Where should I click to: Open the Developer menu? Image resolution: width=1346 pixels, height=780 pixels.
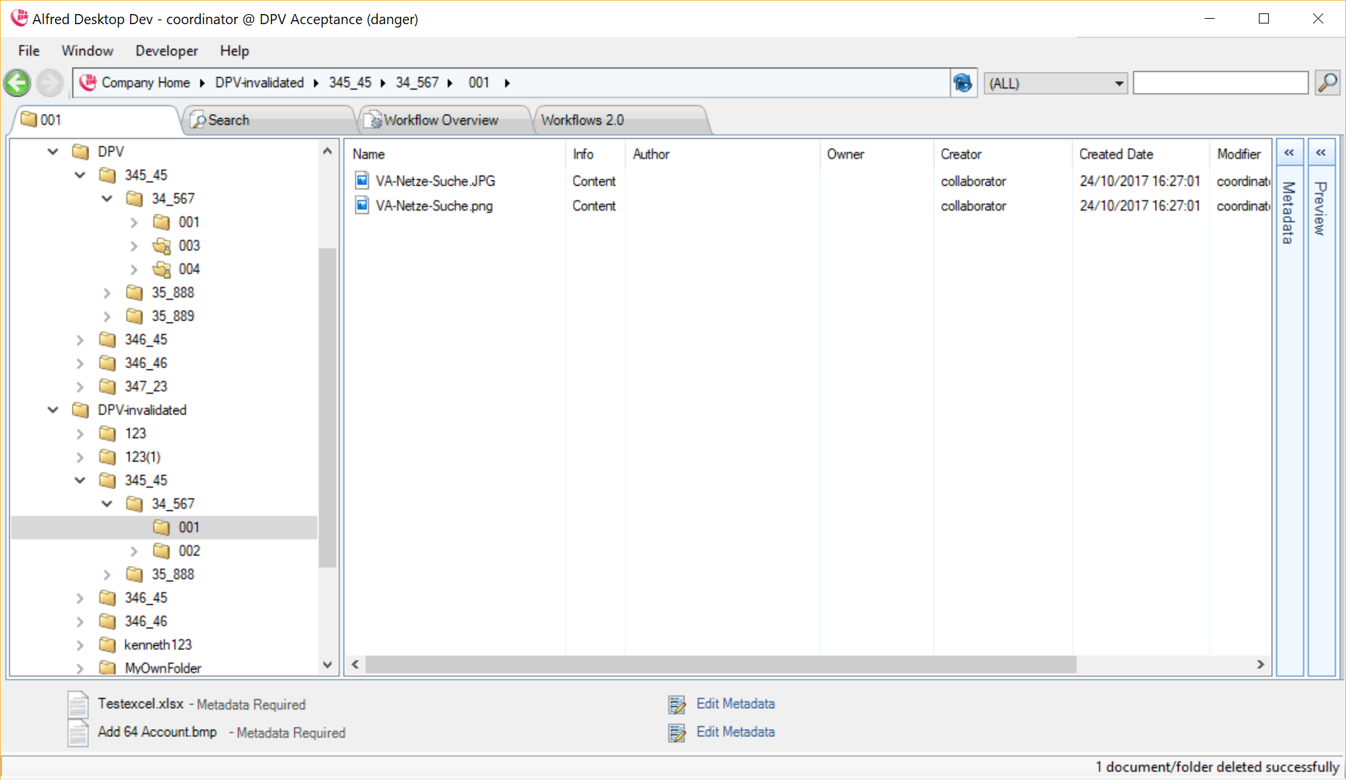coord(166,51)
